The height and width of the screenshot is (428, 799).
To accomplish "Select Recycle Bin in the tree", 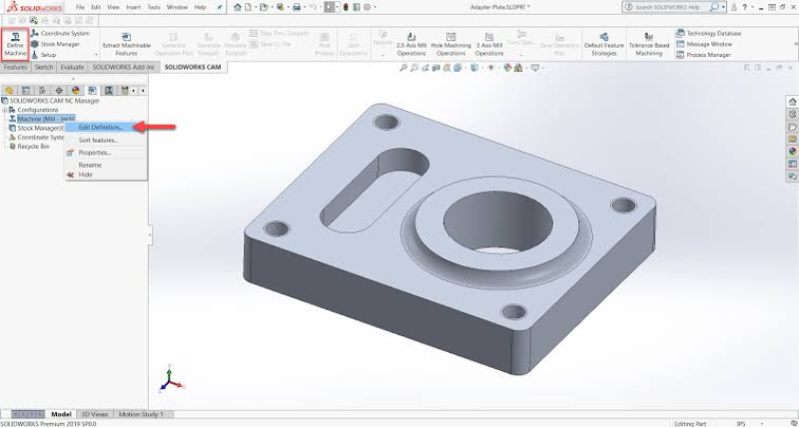I will click(30, 147).
